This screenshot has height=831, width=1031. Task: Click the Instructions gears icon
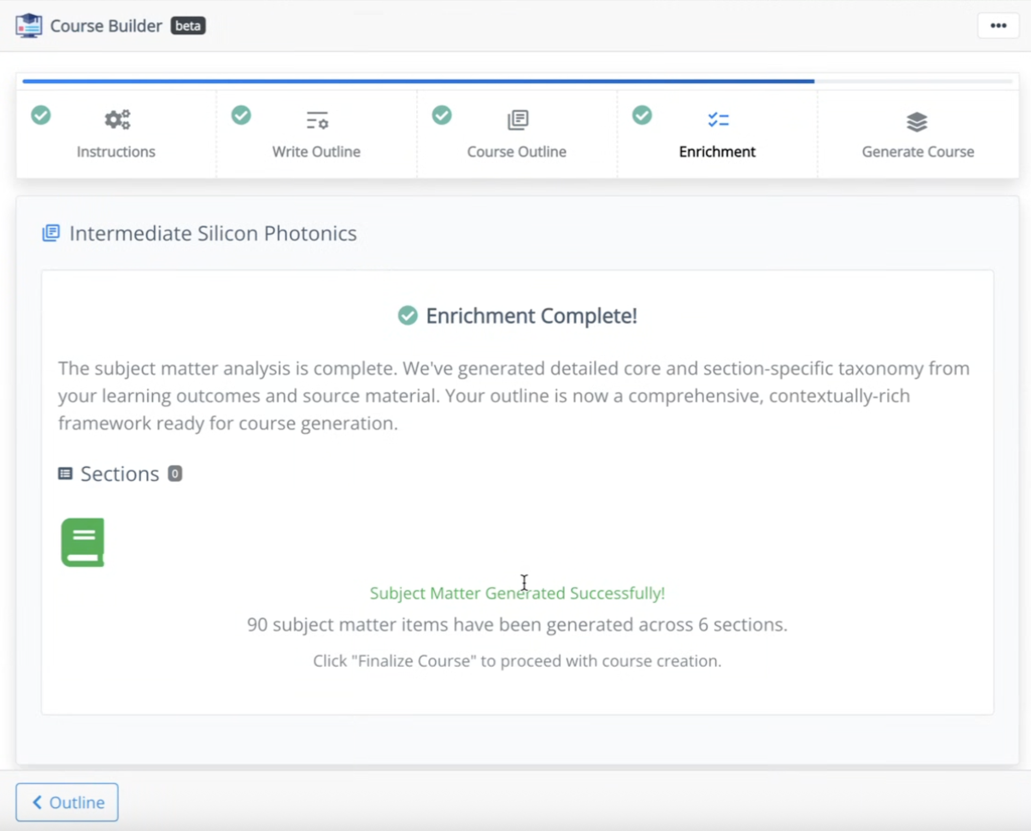click(x=117, y=120)
